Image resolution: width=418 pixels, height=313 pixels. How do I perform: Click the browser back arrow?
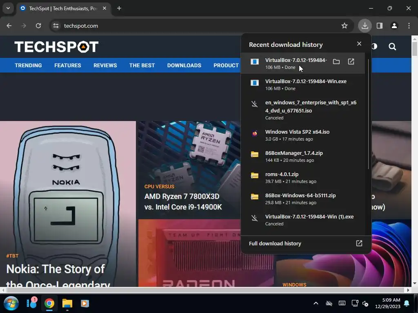point(9,26)
